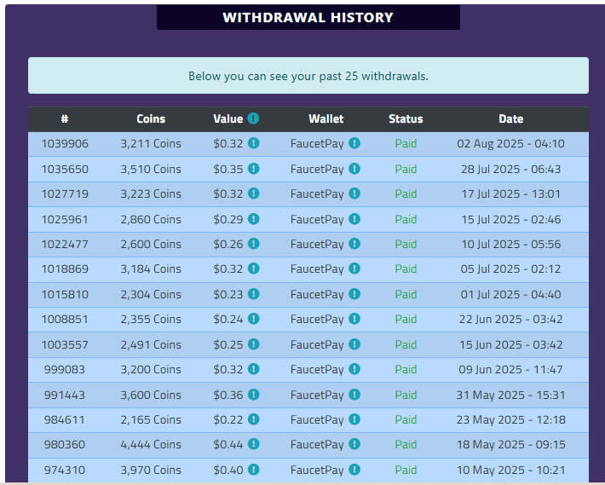
Task: Click FaucetPay info icon for withdrawal 1027719
Action: pos(354,193)
